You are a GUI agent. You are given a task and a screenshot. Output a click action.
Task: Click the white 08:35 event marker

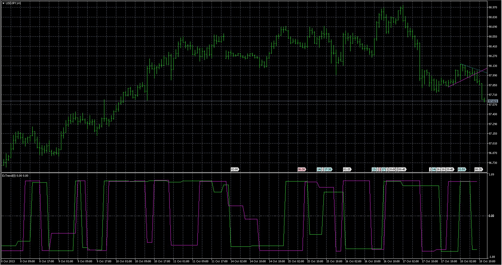478,170
